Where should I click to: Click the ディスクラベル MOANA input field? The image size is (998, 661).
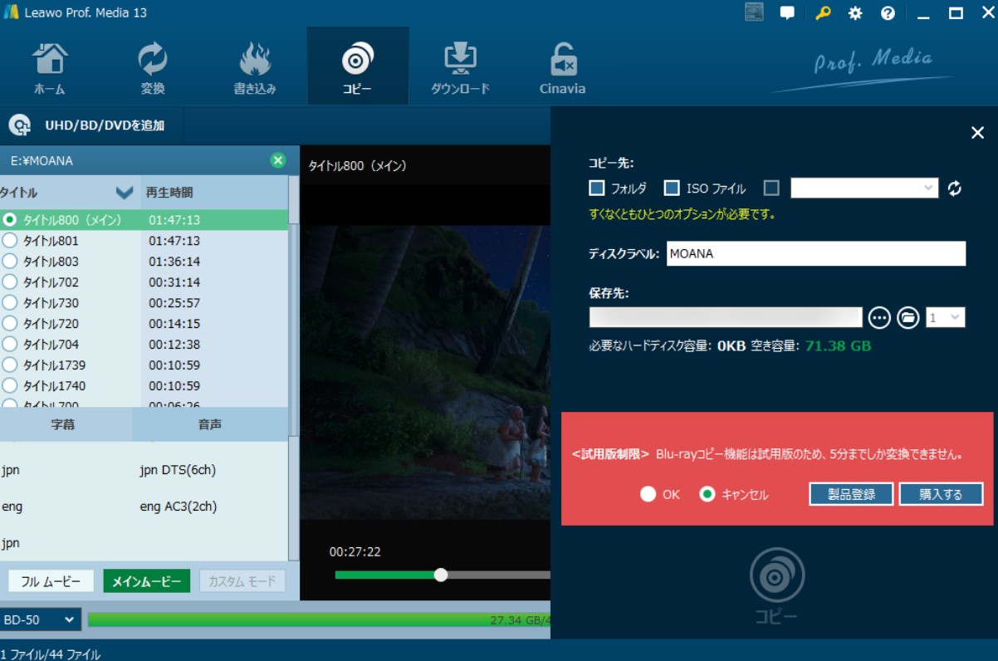tap(816, 253)
